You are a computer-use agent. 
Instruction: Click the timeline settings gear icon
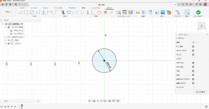(206, 107)
